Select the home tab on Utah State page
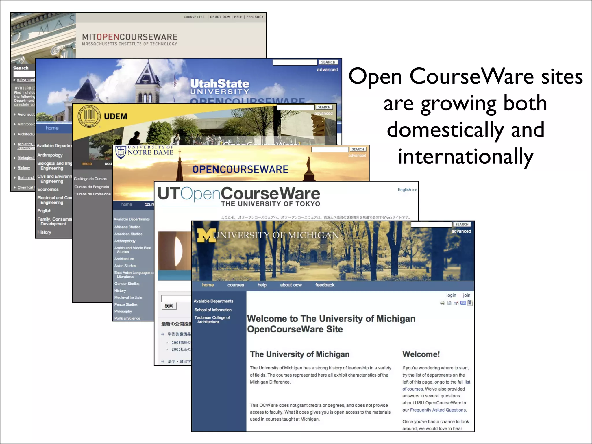The image size is (592, 444). click(x=52, y=128)
